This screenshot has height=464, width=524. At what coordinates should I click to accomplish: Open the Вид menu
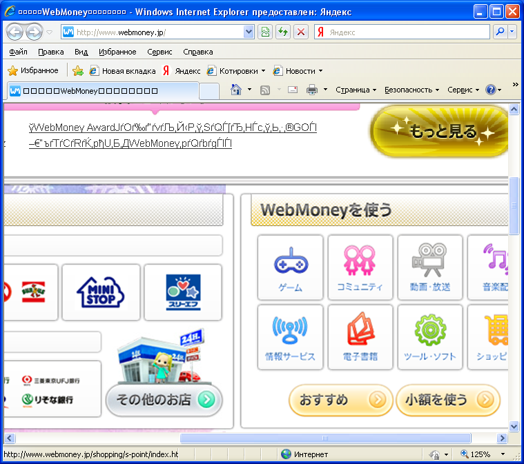pyautogui.click(x=81, y=52)
